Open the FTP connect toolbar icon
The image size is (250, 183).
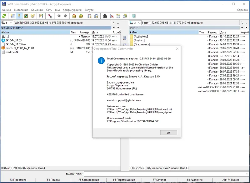[90, 16]
